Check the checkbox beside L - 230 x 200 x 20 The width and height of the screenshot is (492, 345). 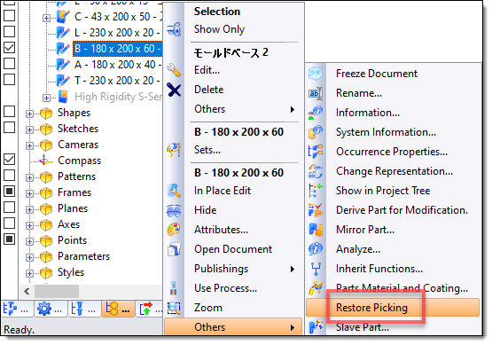pos(10,32)
